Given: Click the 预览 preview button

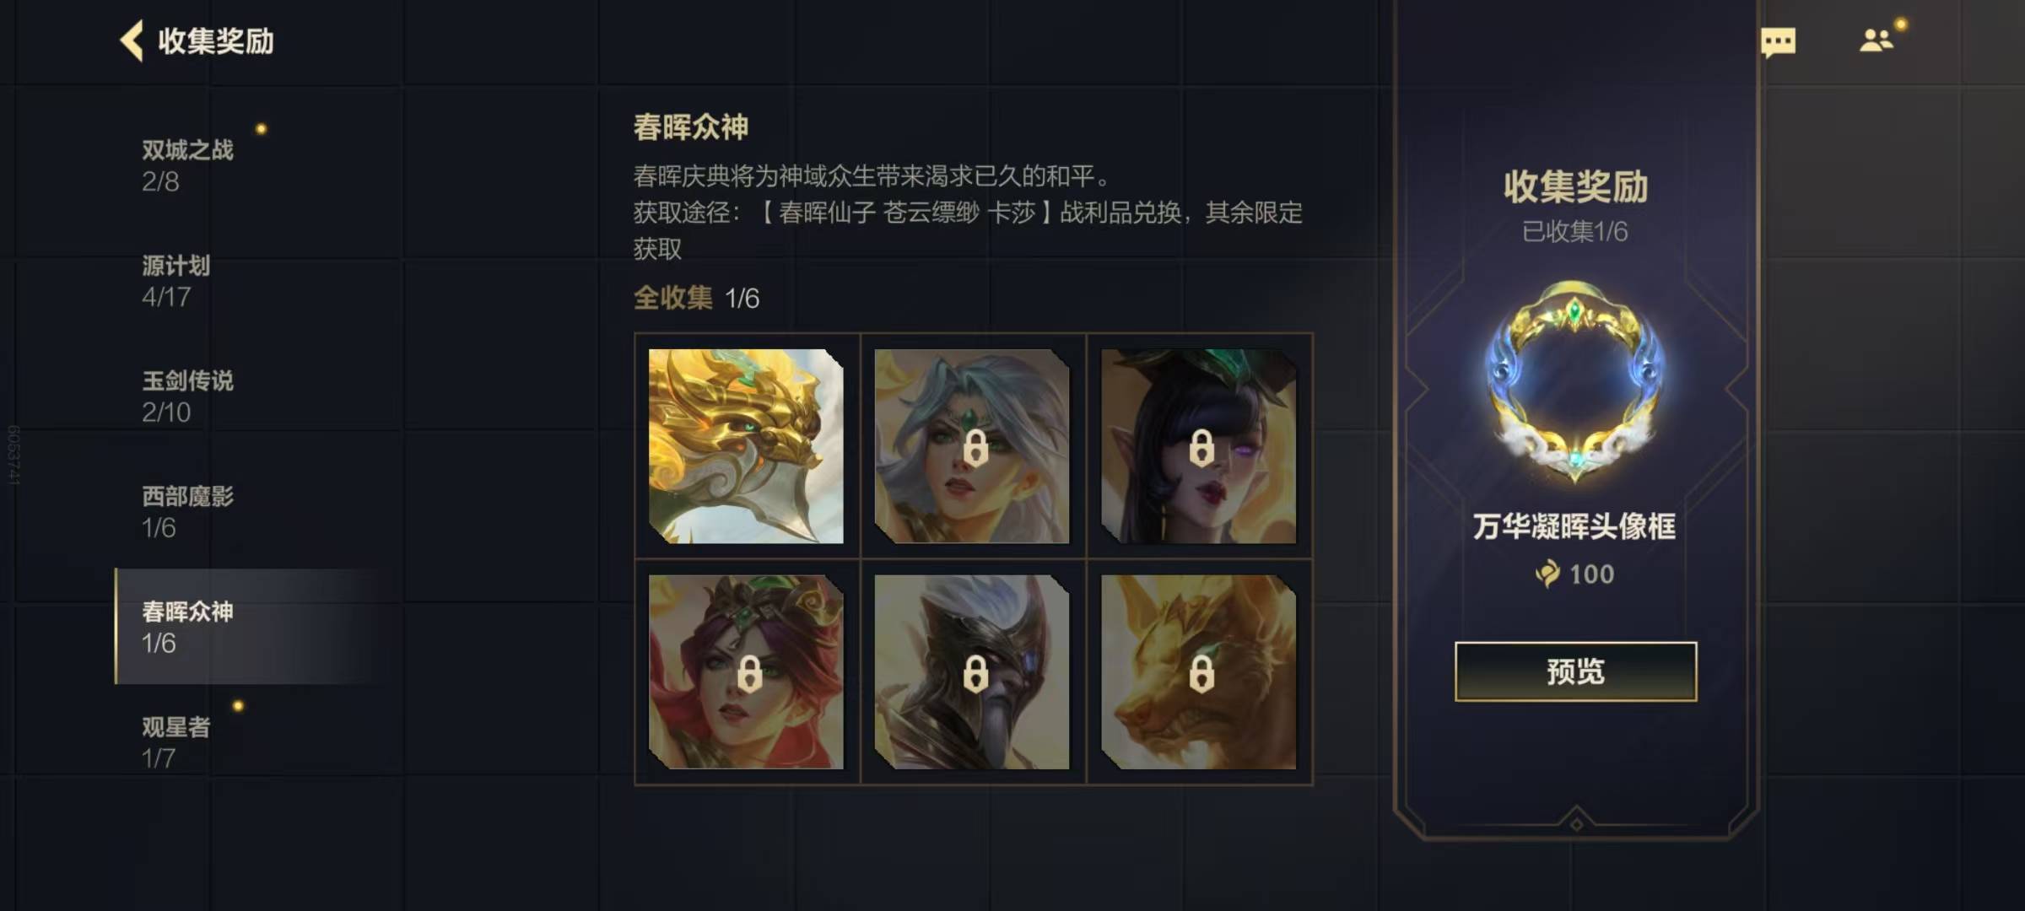Looking at the screenshot, I should coord(1575,671).
